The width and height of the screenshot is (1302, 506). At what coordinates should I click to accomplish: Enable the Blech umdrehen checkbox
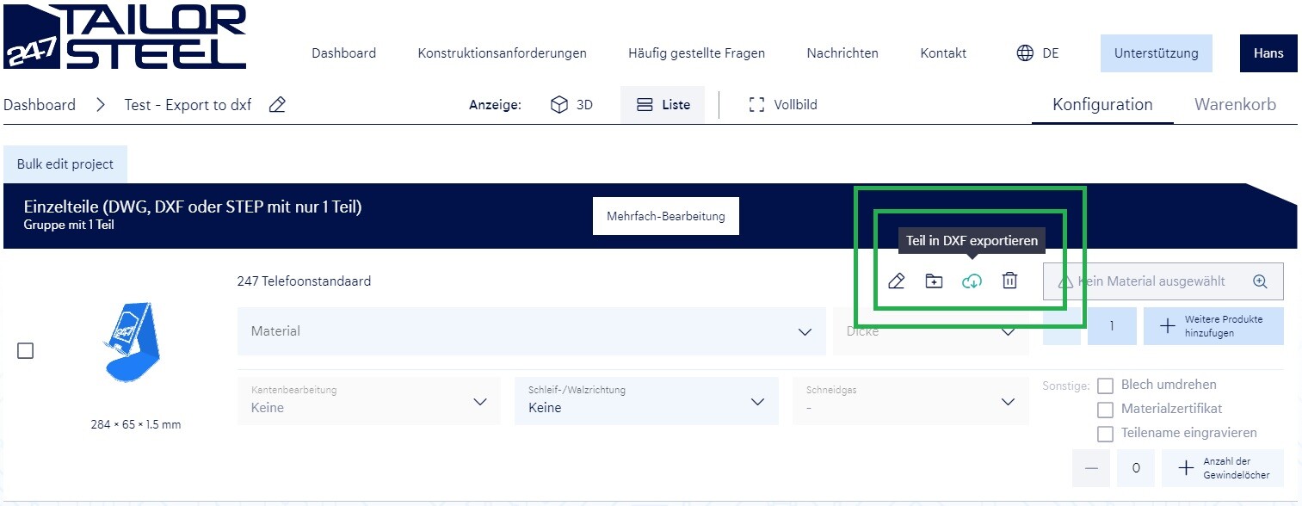point(1106,386)
